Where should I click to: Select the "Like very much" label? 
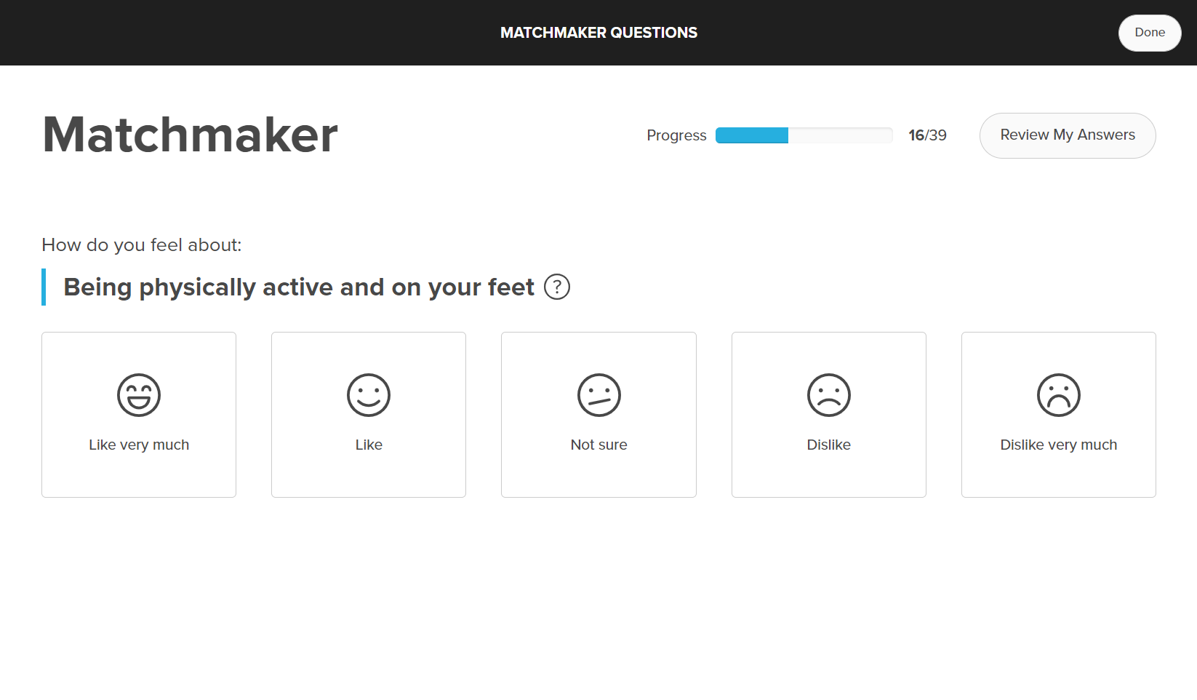coord(139,445)
